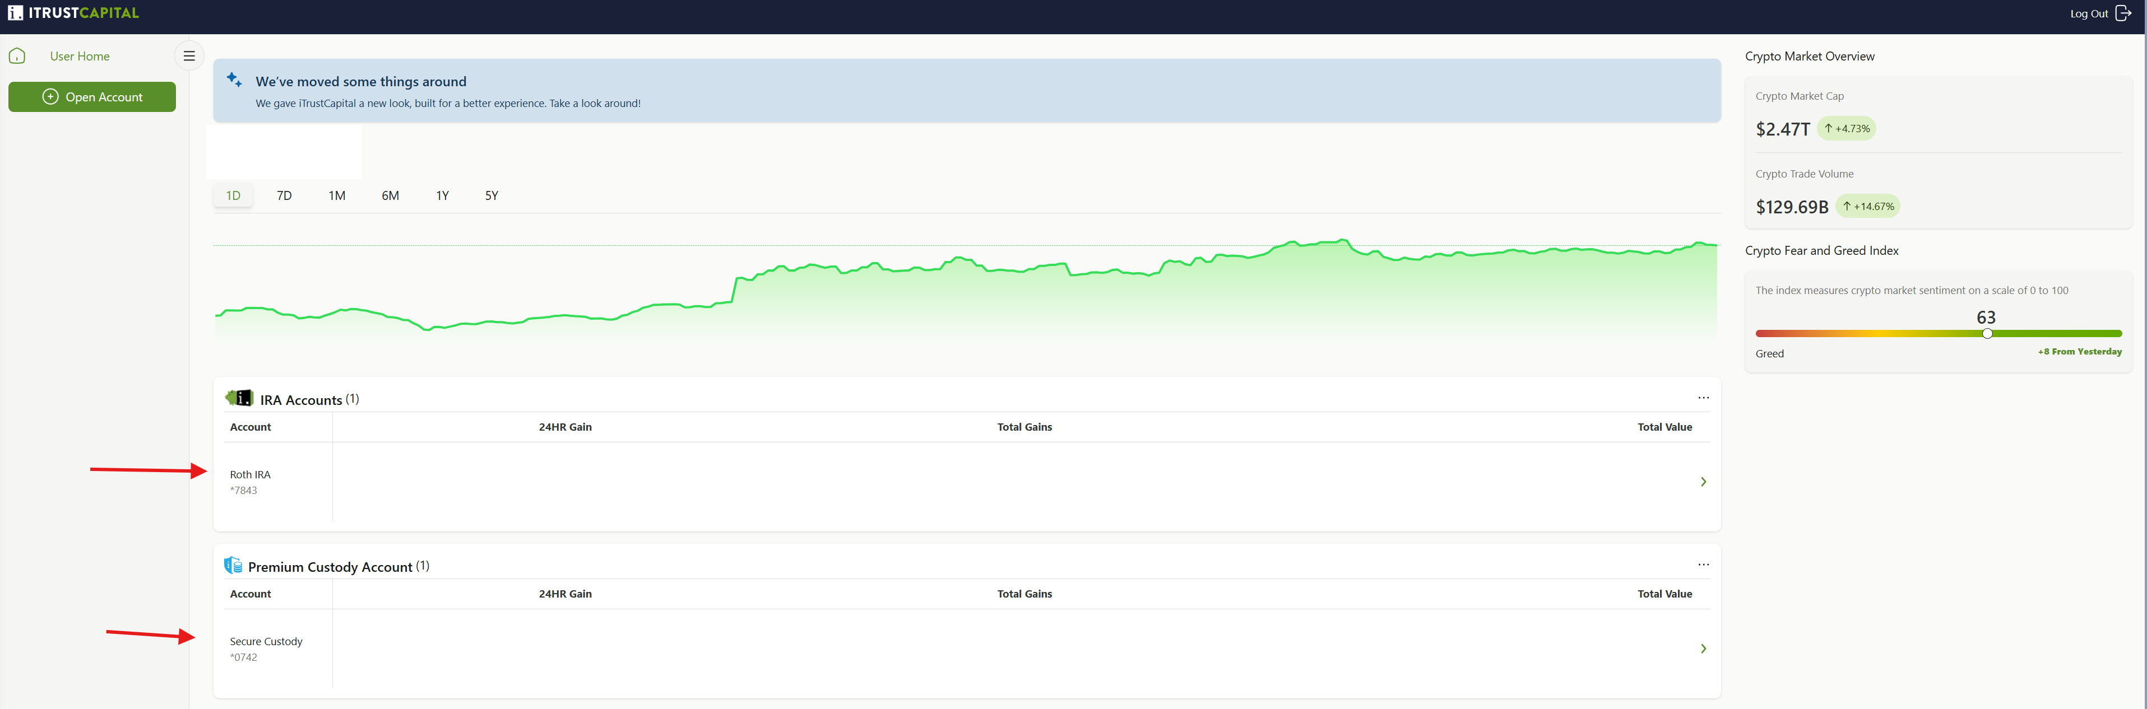Click the 'We've moved some things around' heading
The width and height of the screenshot is (2147, 709).
[x=361, y=82]
